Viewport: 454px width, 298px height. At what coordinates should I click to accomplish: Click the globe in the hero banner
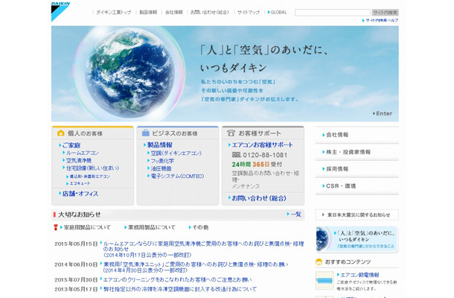tap(130, 73)
